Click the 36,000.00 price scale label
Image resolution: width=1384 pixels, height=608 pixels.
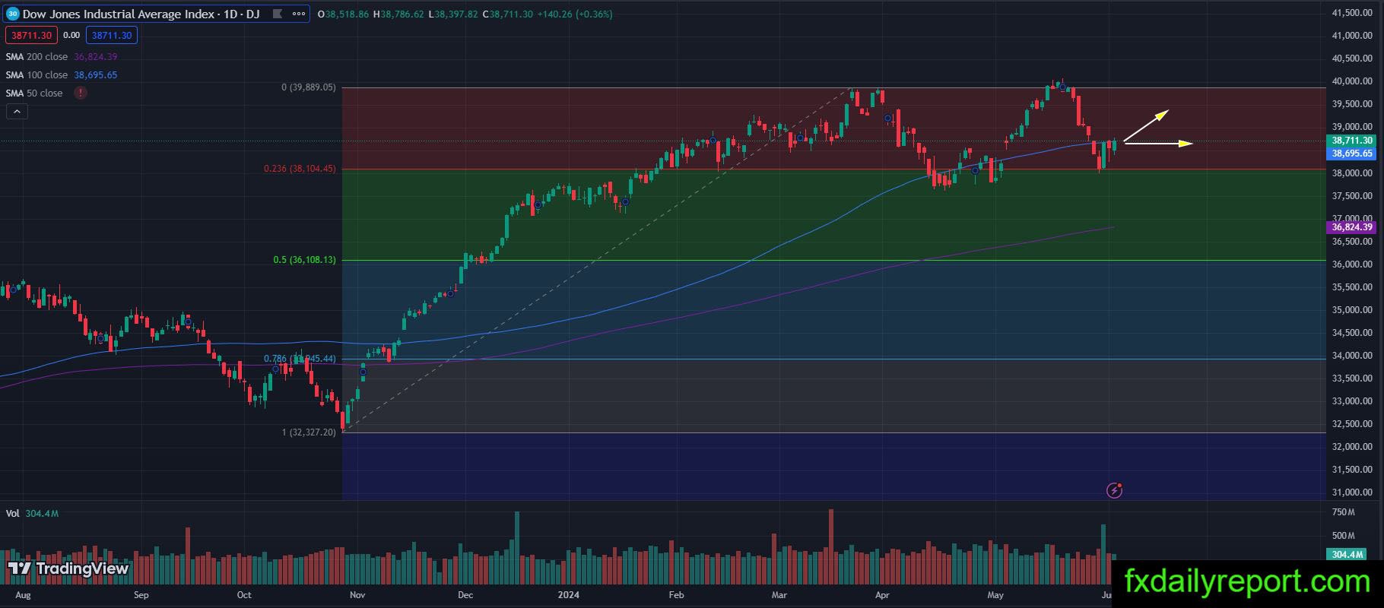(x=1352, y=264)
